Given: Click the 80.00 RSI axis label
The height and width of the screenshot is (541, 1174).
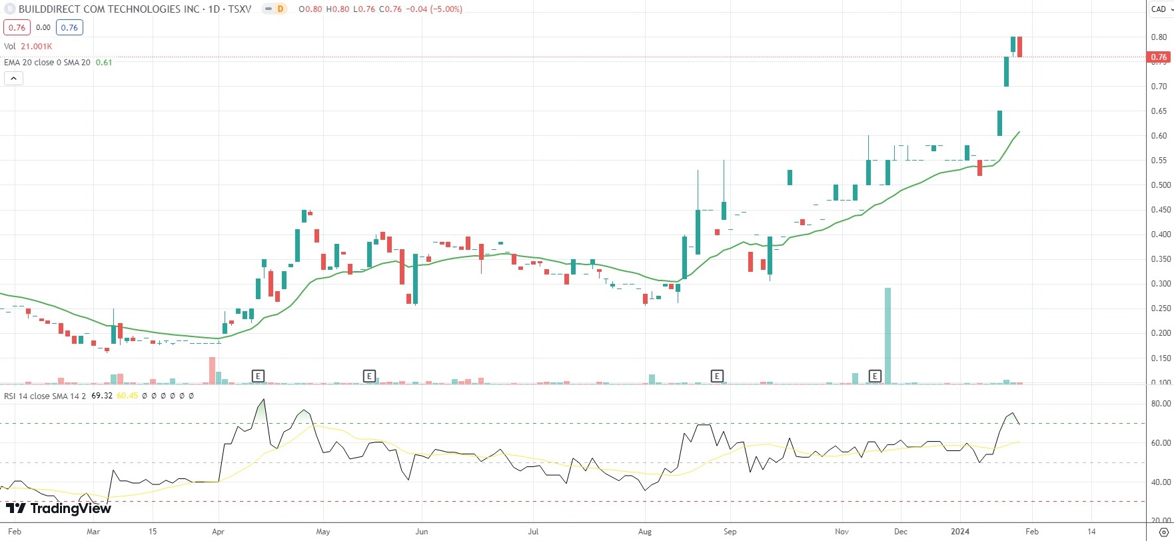Looking at the screenshot, I should (1161, 404).
